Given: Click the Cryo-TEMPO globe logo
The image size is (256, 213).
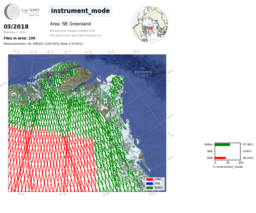Looking at the screenshot, I should tap(12, 11).
